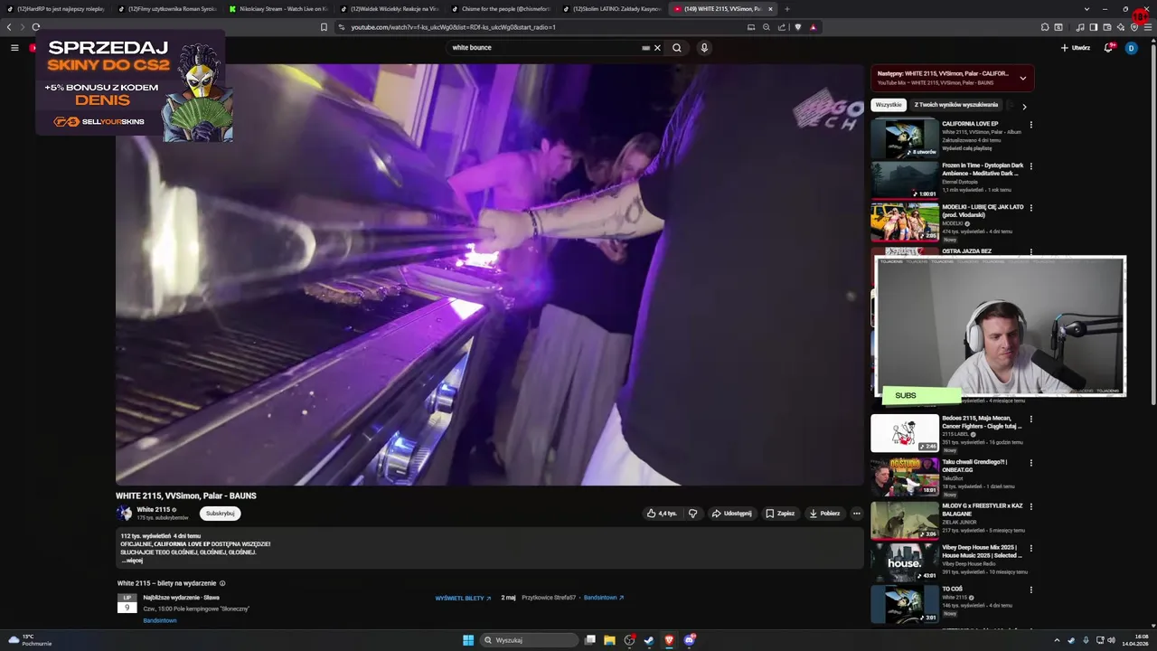Screen dimensions: 1157x651
Task: Switch to Chisme for the people tab
Action: click(501, 9)
